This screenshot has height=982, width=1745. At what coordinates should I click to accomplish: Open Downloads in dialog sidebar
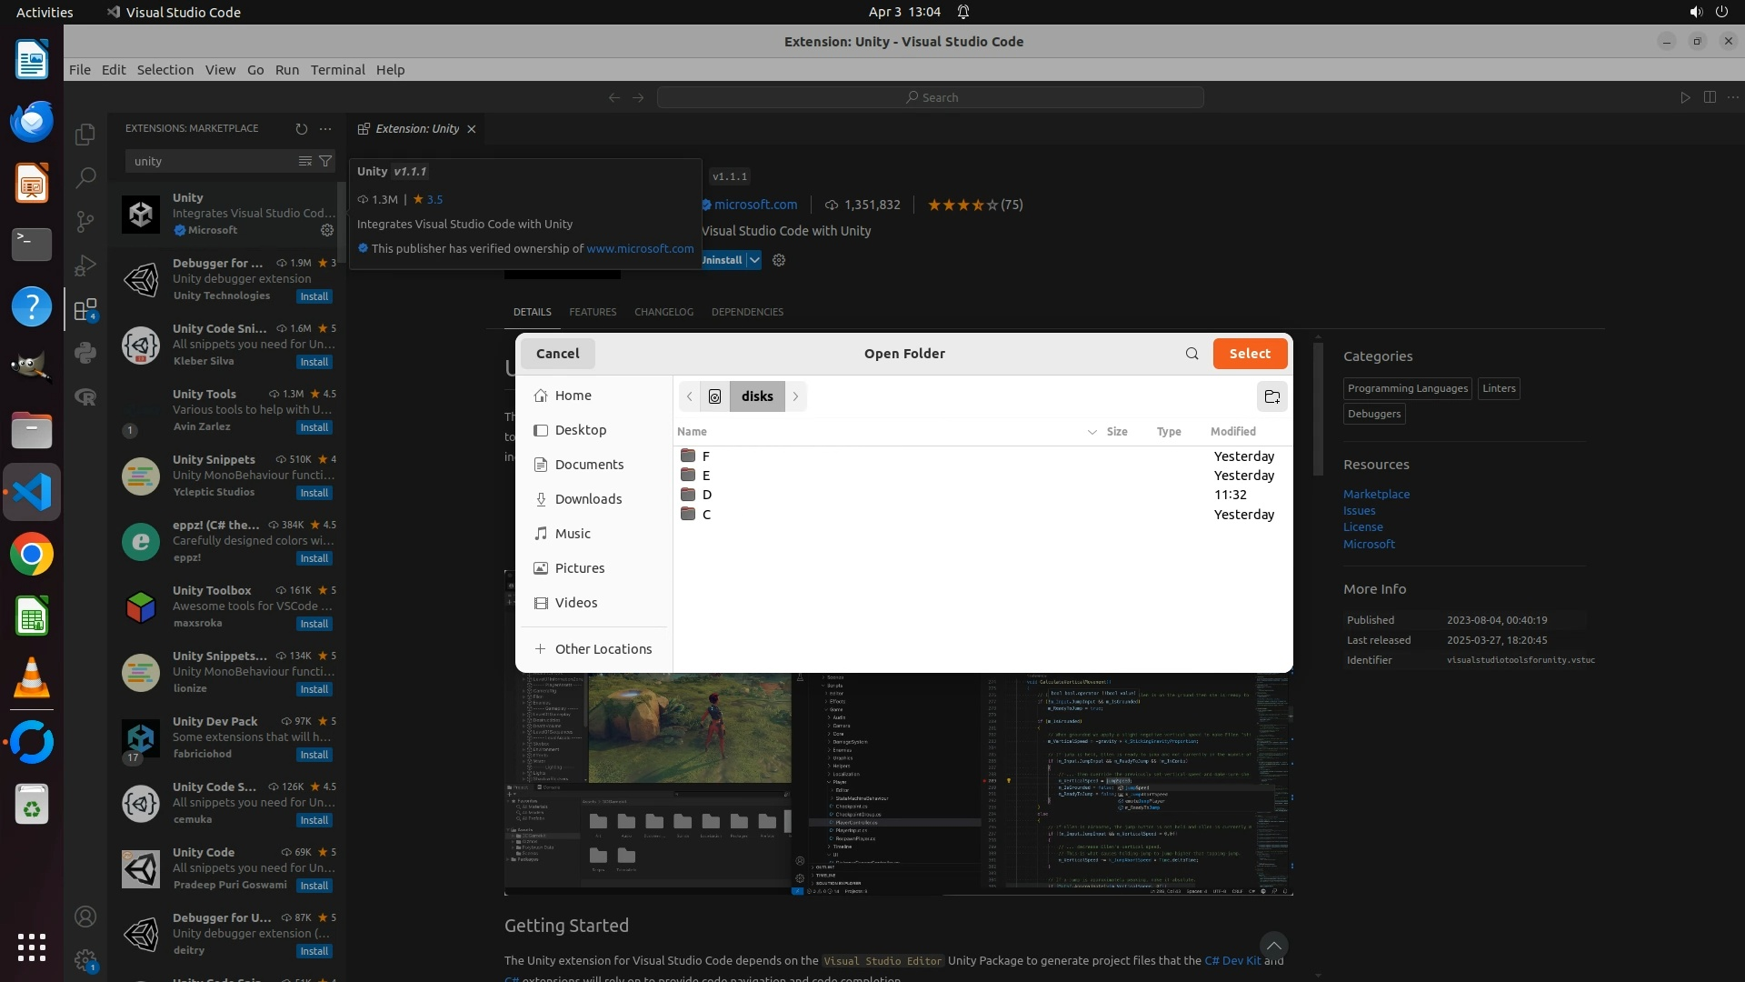[x=588, y=499]
